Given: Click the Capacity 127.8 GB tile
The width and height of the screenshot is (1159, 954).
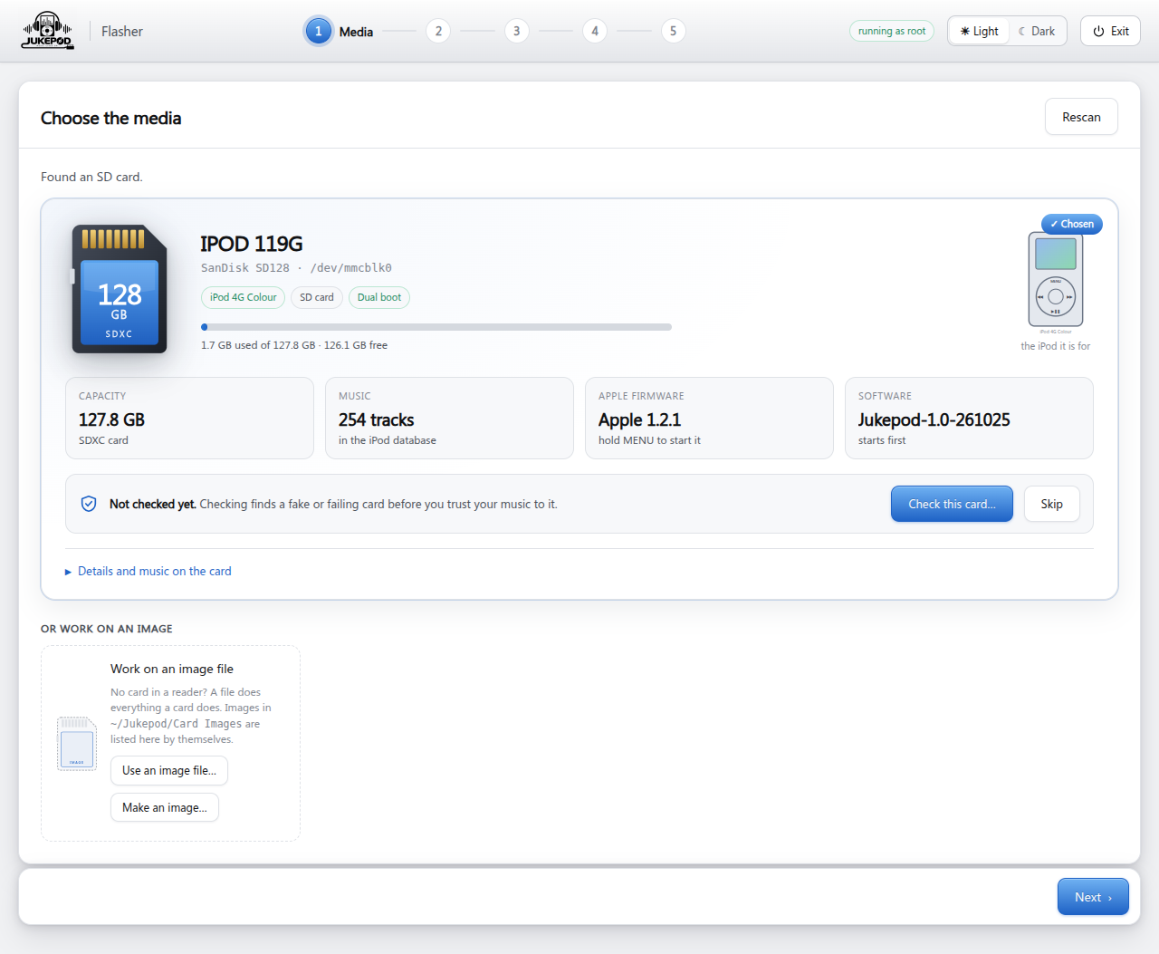Looking at the screenshot, I should point(189,418).
